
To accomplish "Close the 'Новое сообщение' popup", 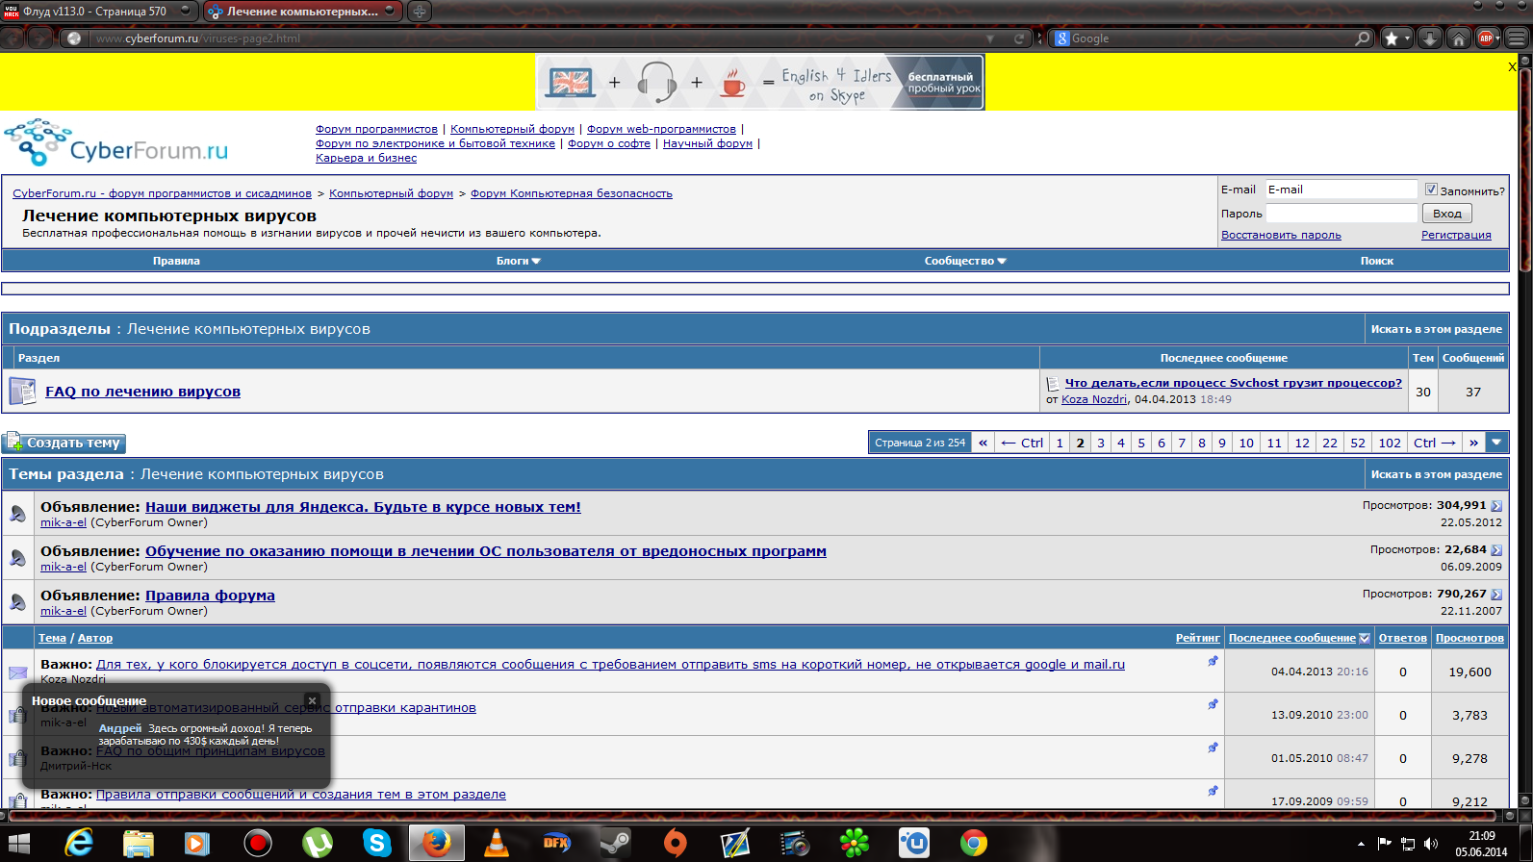I will [x=312, y=700].
